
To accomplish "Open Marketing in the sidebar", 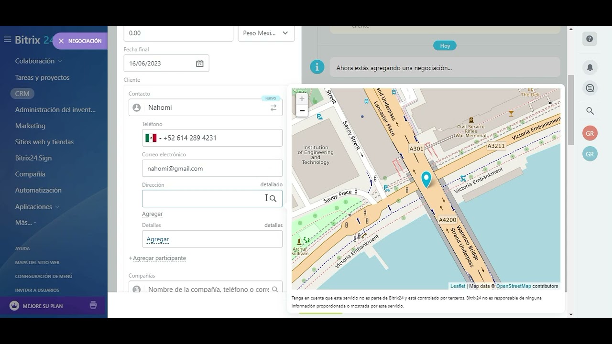I will [30, 126].
